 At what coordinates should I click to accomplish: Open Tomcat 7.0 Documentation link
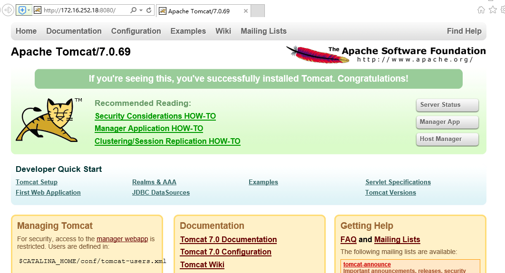tap(228, 240)
